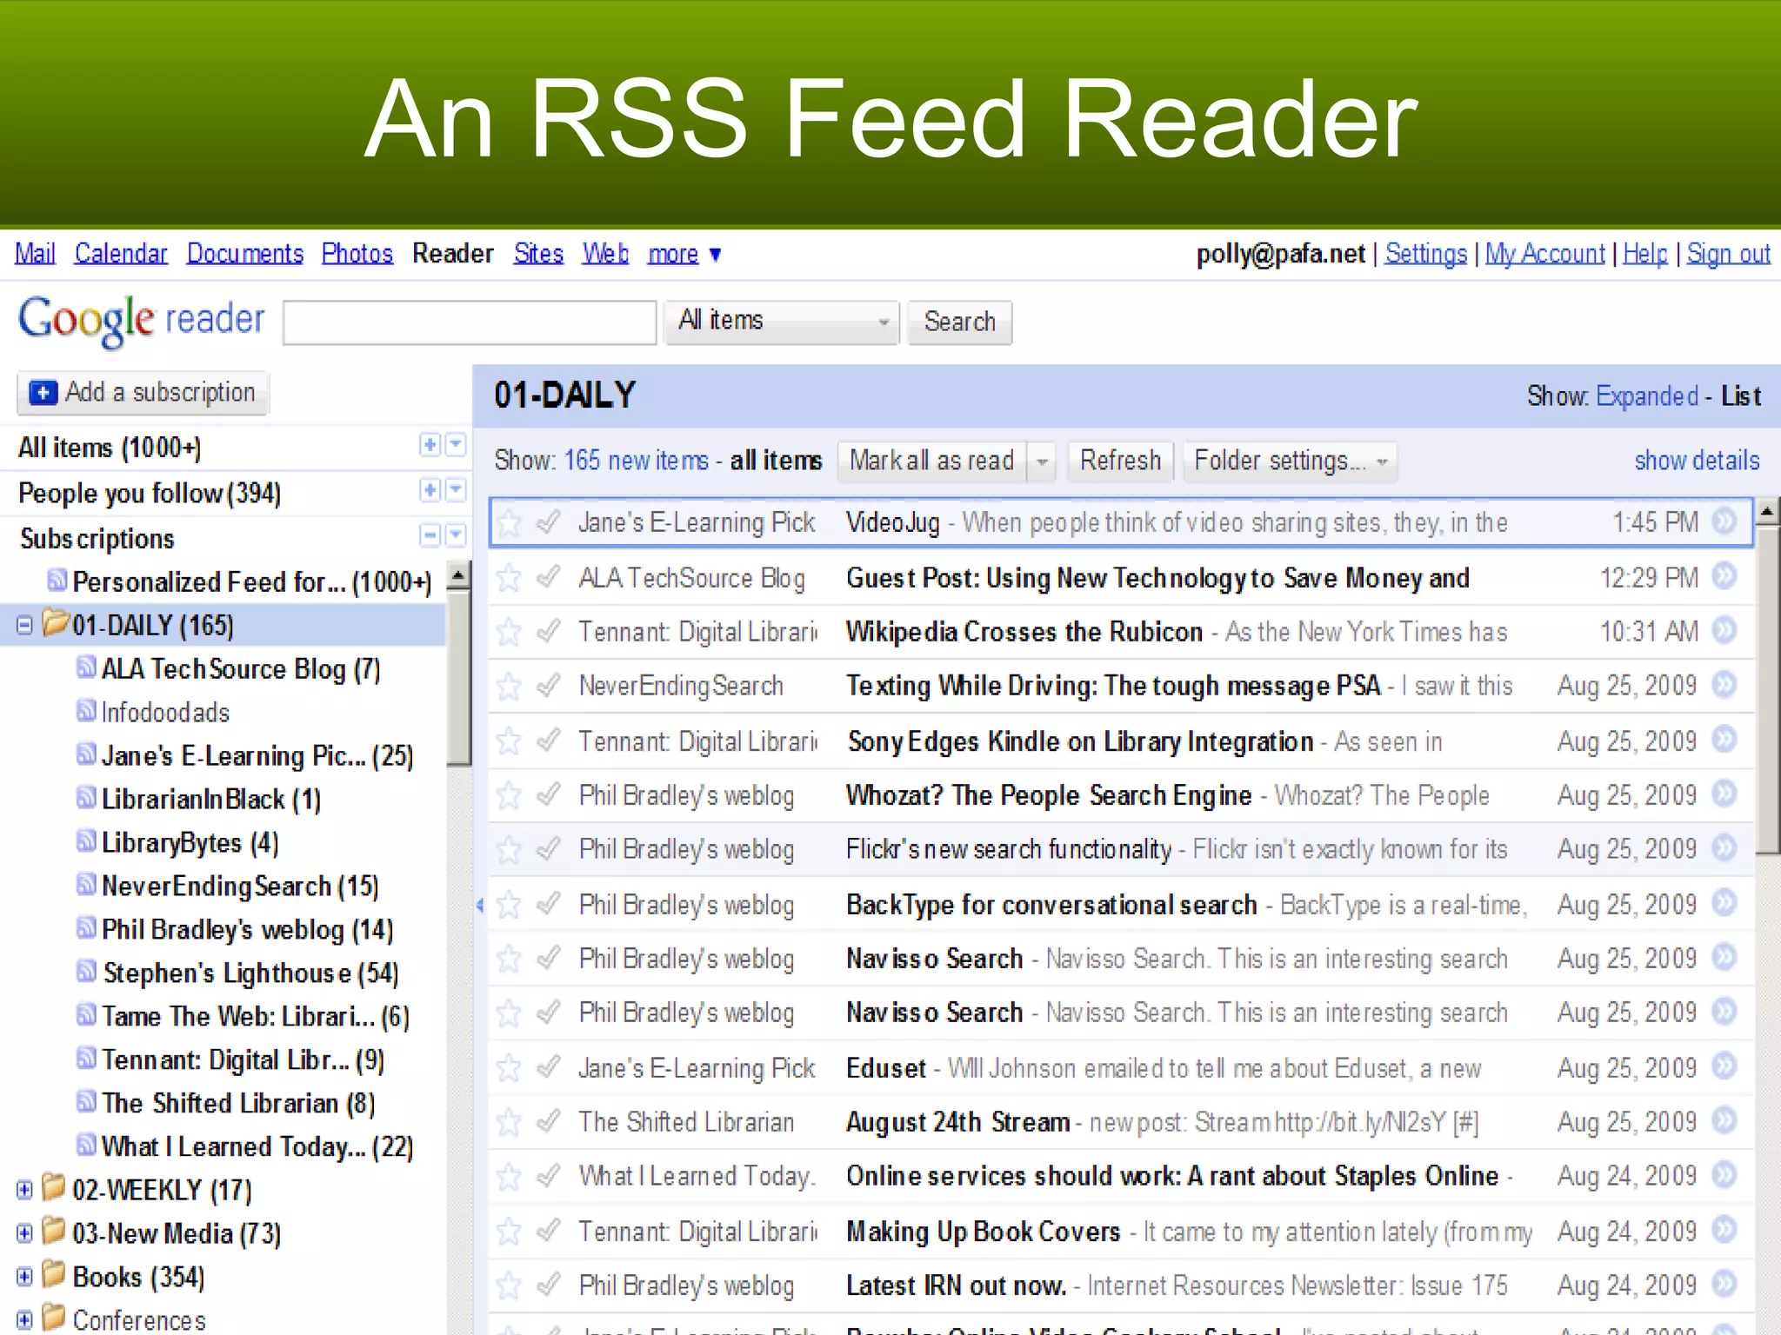This screenshot has width=1781, height=1335.
Task: Open the Mark all as read dropdown arrow
Action: tap(1041, 461)
